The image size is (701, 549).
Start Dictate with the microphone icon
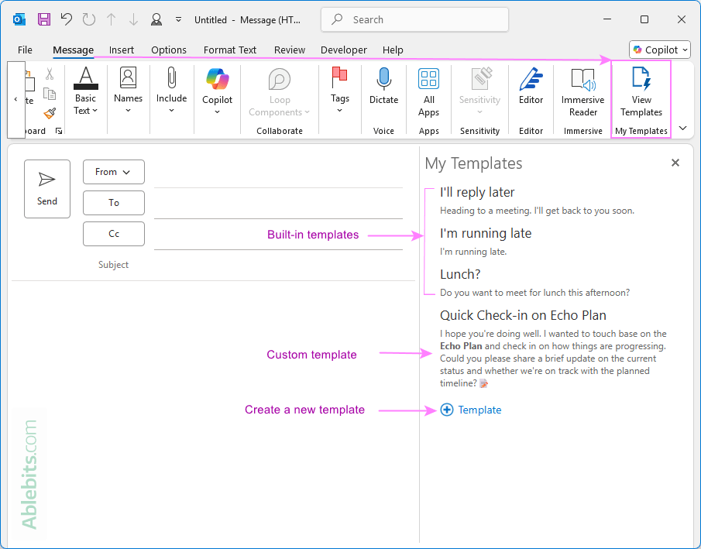point(383,86)
